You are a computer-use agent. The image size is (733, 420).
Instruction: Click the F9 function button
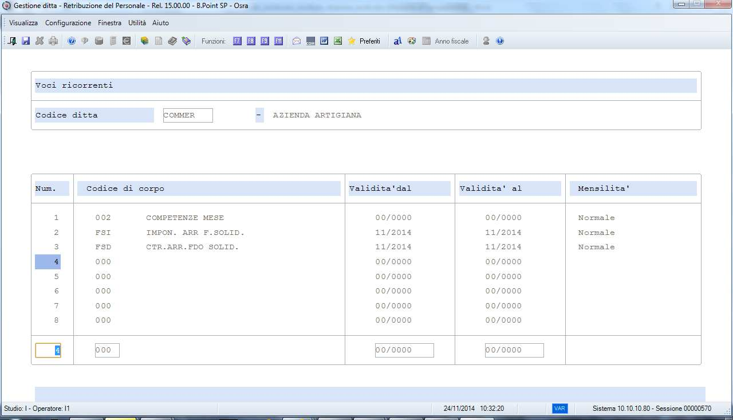[x=265, y=41]
